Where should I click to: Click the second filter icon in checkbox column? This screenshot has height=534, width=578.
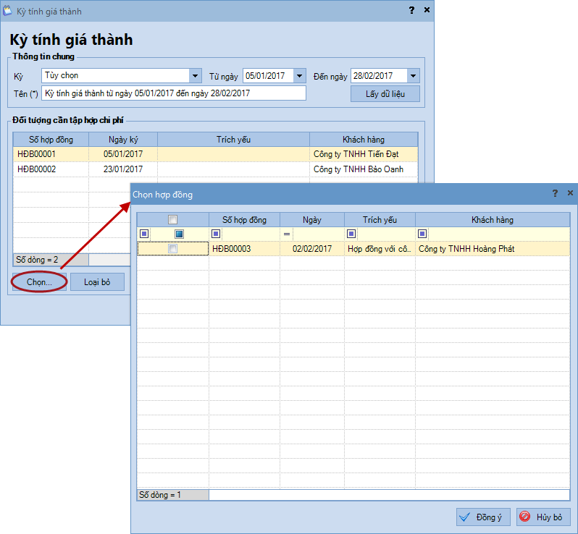179,234
